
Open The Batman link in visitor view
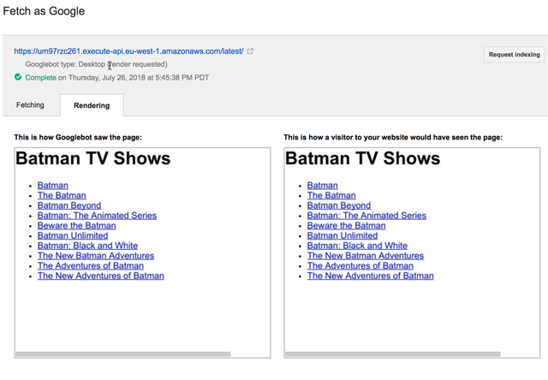[x=331, y=196]
